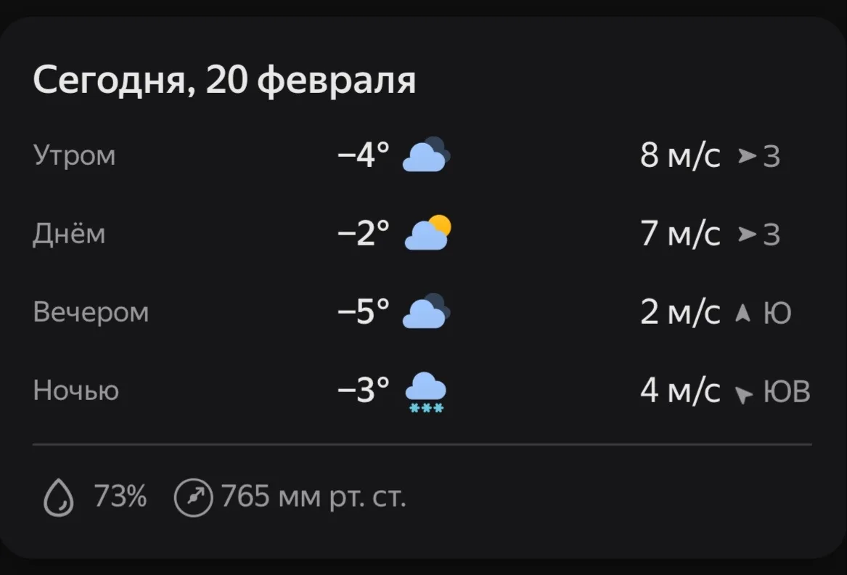Click the evening south wind arrow
Image resolution: width=847 pixels, height=575 pixels.
click(742, 313)
